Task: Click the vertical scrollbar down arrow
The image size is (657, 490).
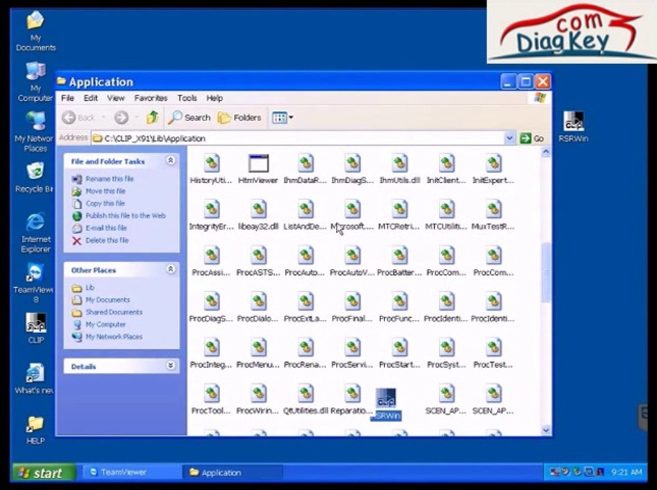Action: pyautogui.click(x=545, y=429)
